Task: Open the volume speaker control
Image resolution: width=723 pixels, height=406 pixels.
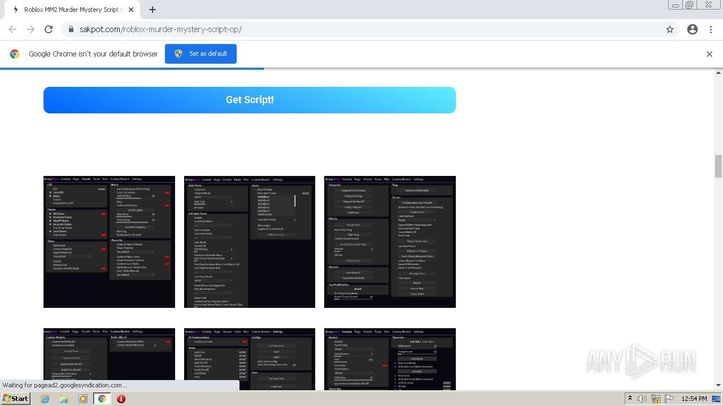Action: click(x=642, y=399)
